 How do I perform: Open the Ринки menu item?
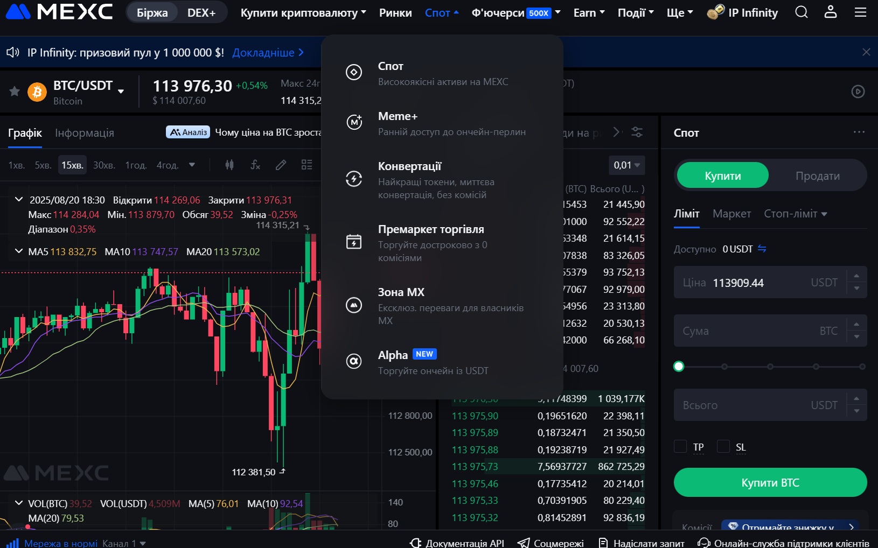point(395,12)
